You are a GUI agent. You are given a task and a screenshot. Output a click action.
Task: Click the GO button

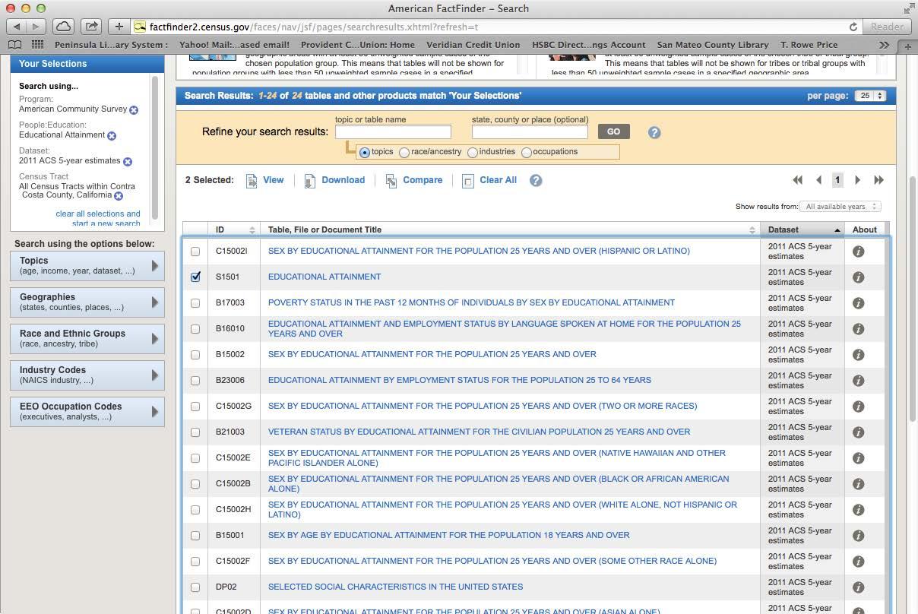pos(613,131)
